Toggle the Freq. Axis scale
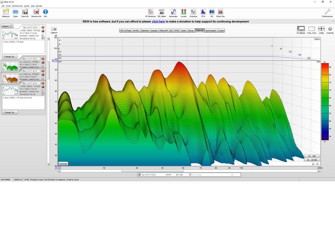 click(312, 30)
